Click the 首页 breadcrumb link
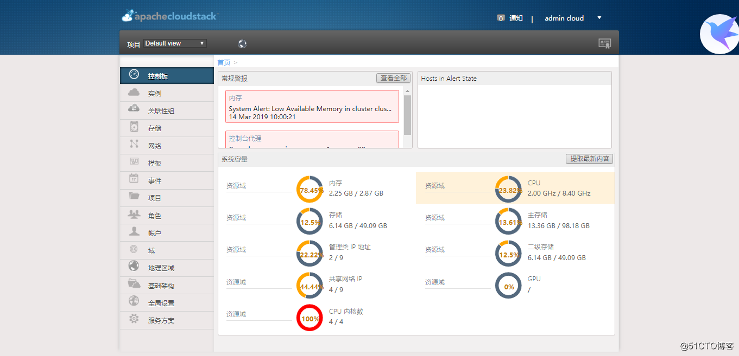The width and height of the screenshot is (739, 356). click(x=224, y=62)
